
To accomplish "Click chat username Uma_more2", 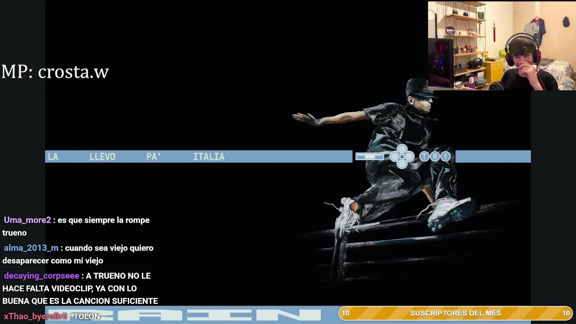I will [27, 220].
